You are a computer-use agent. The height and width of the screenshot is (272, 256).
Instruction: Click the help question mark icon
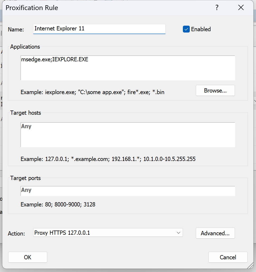217,8
